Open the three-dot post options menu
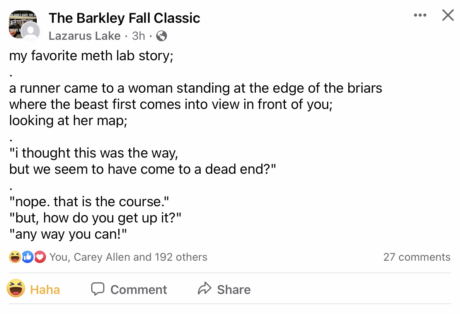The image size is (460, 314). [x=420, y=16]
